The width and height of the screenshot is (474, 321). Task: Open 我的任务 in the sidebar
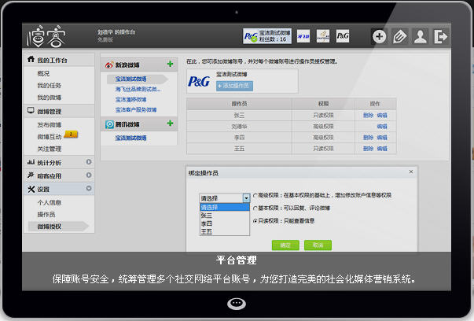pos(50,86)
